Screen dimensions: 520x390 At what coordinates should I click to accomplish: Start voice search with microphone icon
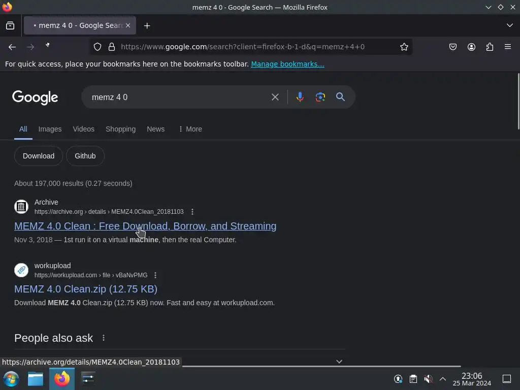coord(300,97)
